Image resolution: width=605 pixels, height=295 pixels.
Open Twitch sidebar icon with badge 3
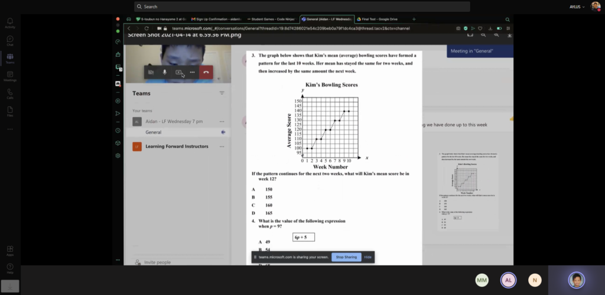coord(118,67)
